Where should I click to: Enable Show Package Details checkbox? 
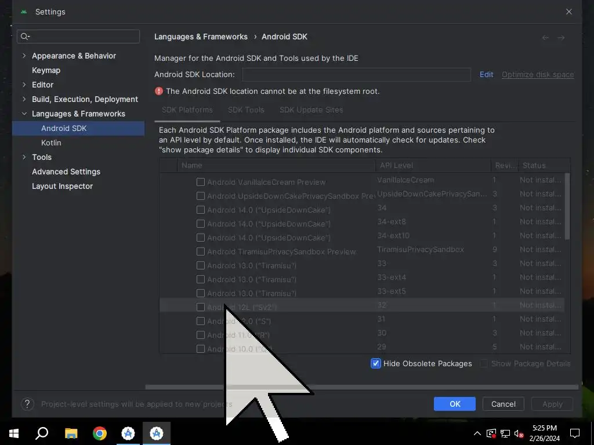point(484,364)
